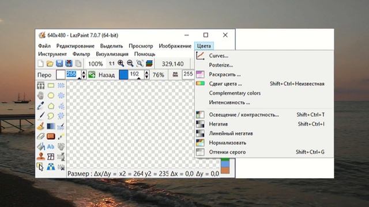
Task: Select the Color picker eyedropper tool
Action: tap(40, 106)
